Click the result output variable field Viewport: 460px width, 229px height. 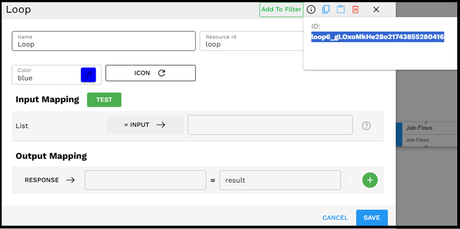click(280, 180)
